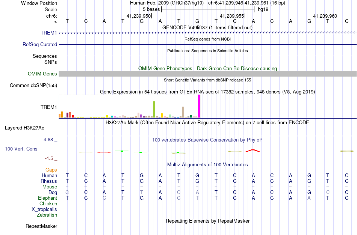Click the Scale label

pyautogui.click(x=51, y=9)
